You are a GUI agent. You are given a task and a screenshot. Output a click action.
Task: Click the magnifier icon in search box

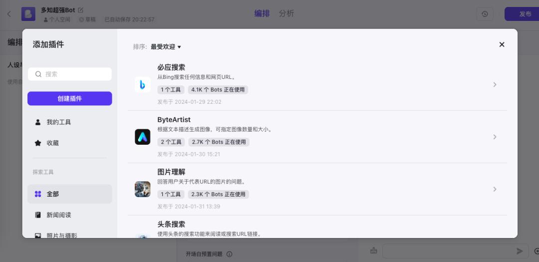pos(38,74)
